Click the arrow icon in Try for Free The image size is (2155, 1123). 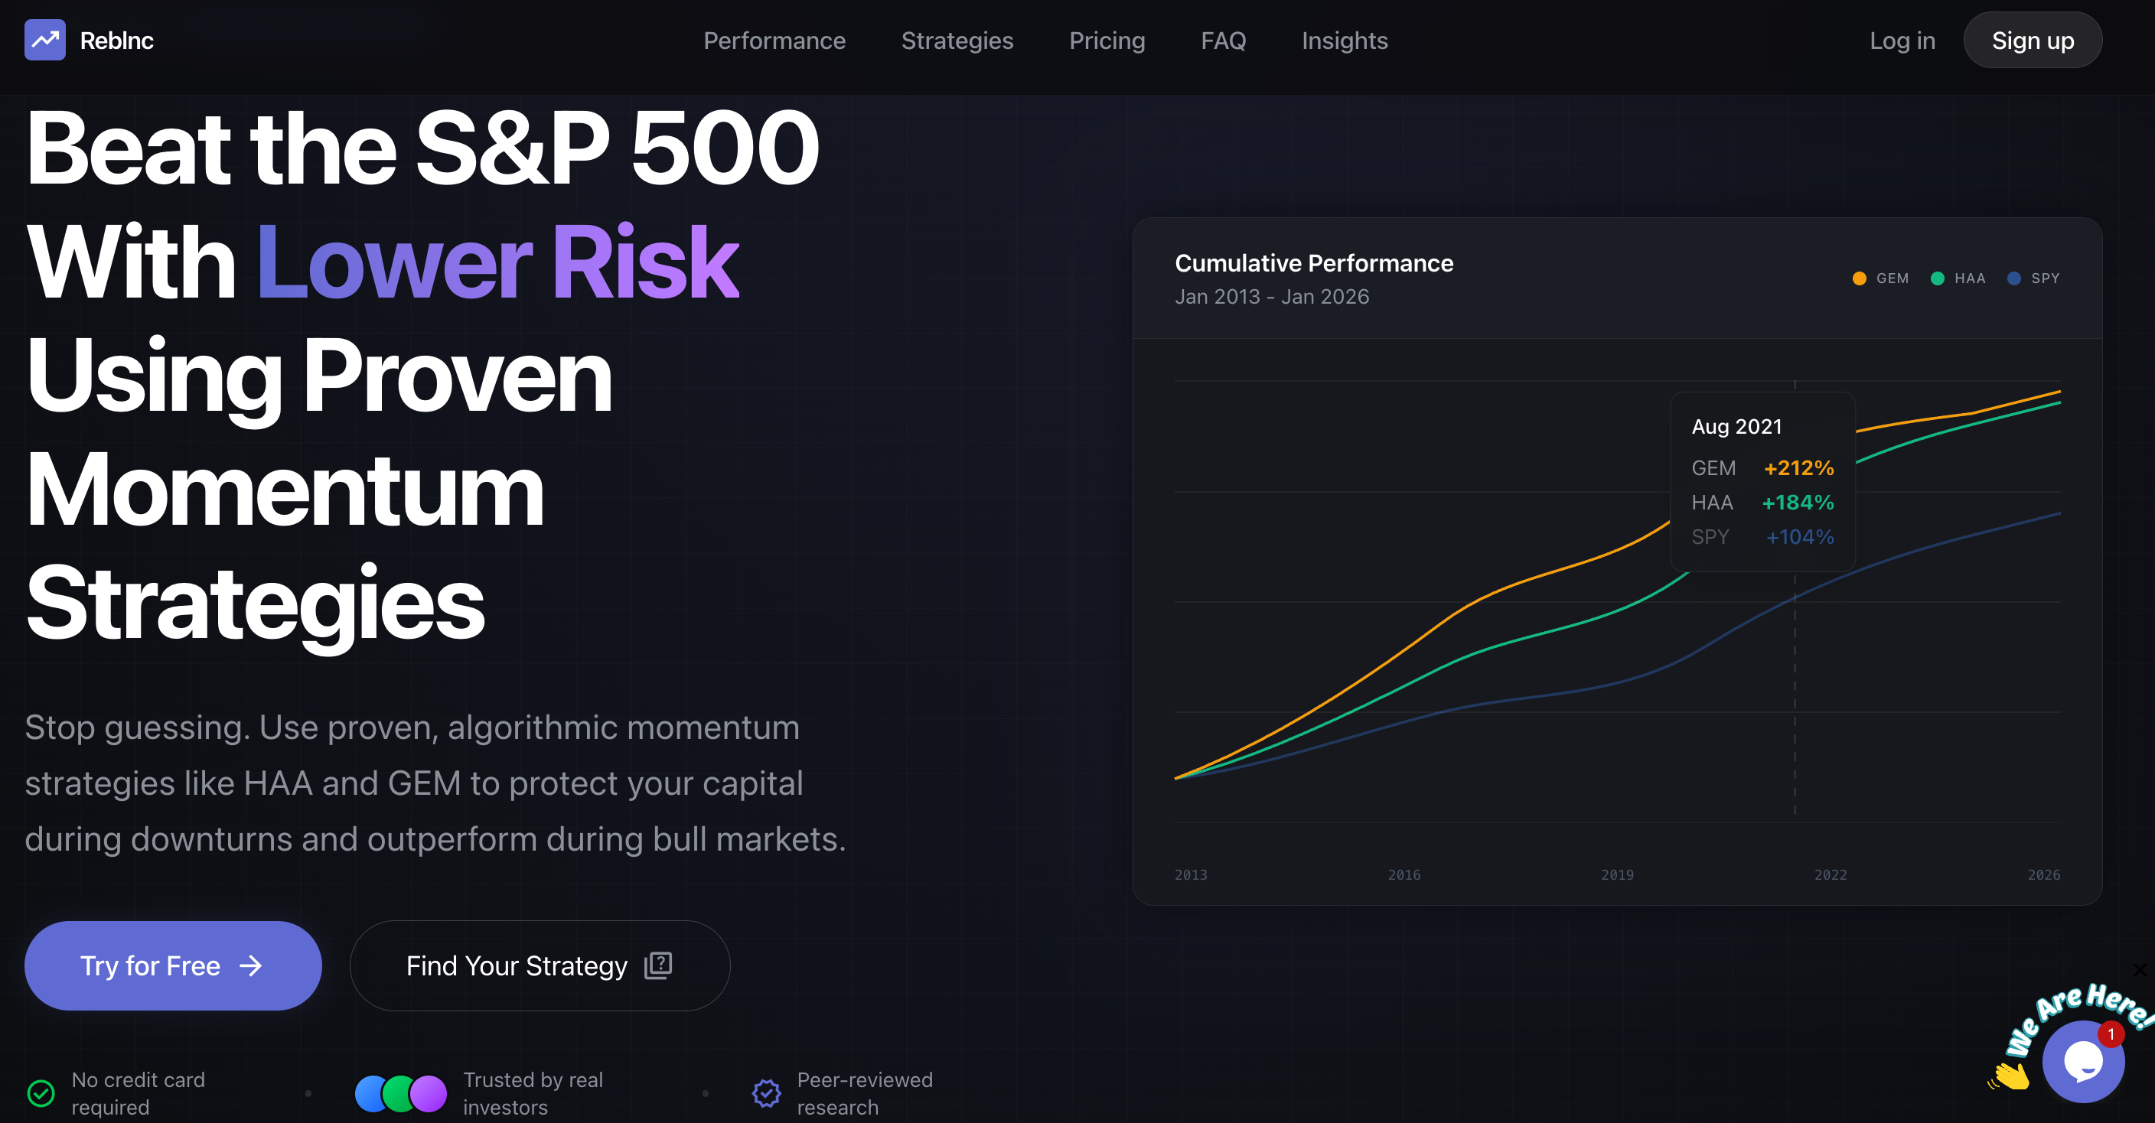(251, 966)
